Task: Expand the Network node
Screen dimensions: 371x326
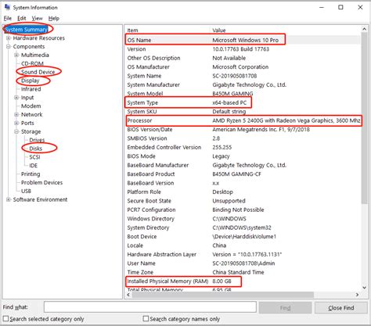Action: coord(16,114)
